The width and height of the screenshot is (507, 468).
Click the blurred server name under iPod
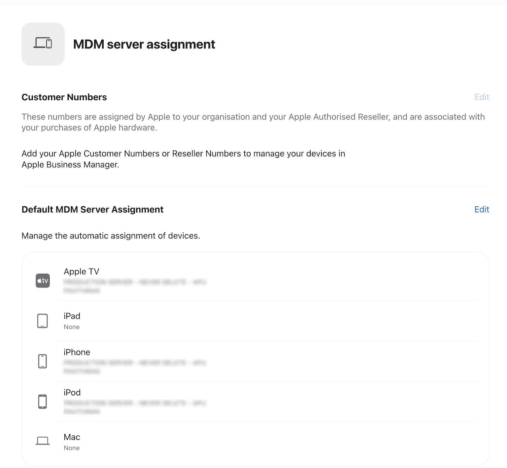pos(135,407)
